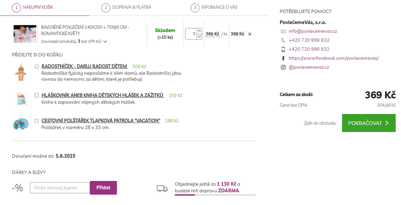The width and height of the screenshot is (401, 205).
Task: Click the email envelope icon
Action: (283, 31)
